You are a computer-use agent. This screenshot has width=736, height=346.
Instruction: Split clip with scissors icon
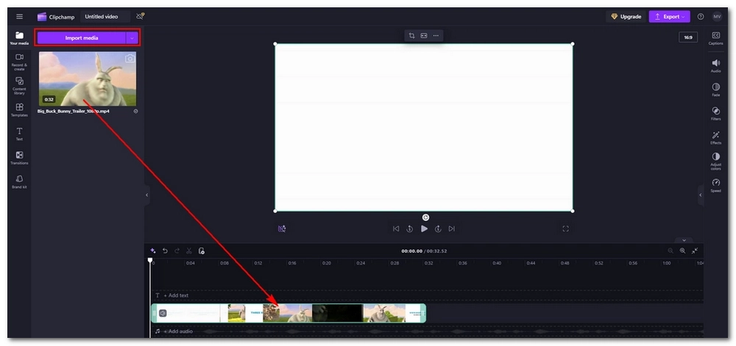[x=189, y=251]
